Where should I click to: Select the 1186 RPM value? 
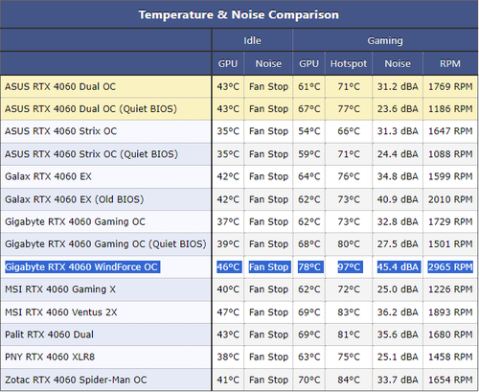pyautogui.click(x=450, y=109)
